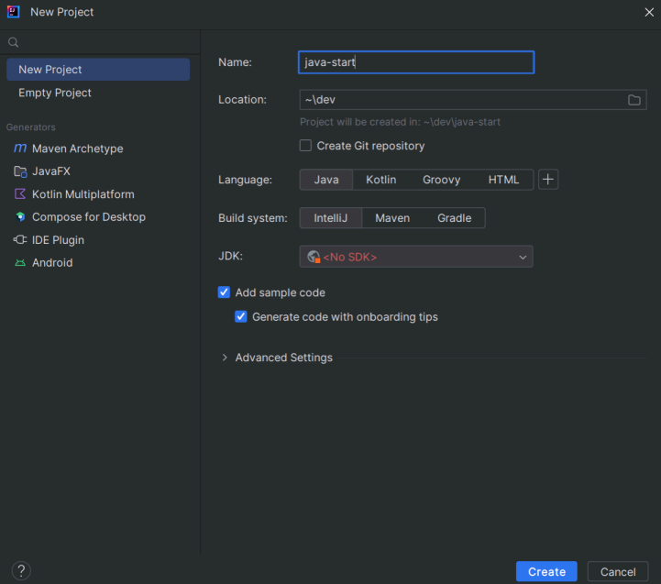
Task: Click the sidebar search field
Action: point(100,42)
